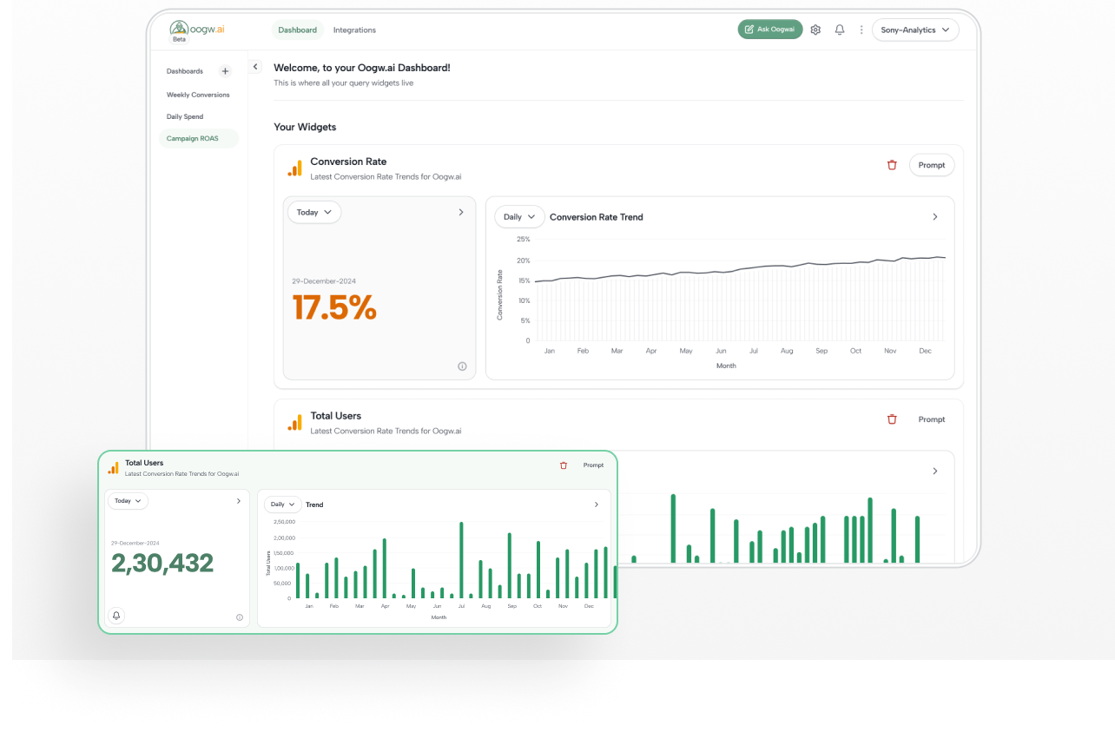Click info icon on Conversion Rate card
The image size is (1115, 732).
462,366
